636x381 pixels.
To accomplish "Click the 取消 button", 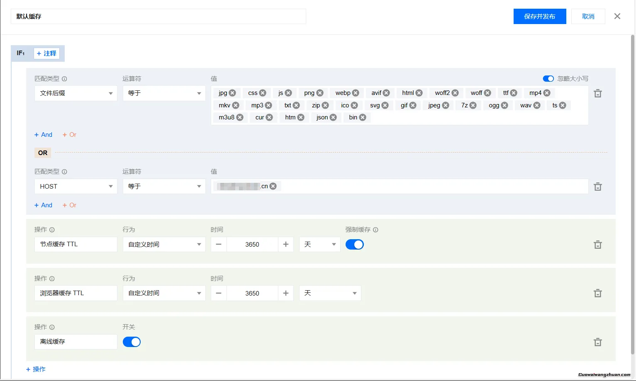I will pos(588,17).
